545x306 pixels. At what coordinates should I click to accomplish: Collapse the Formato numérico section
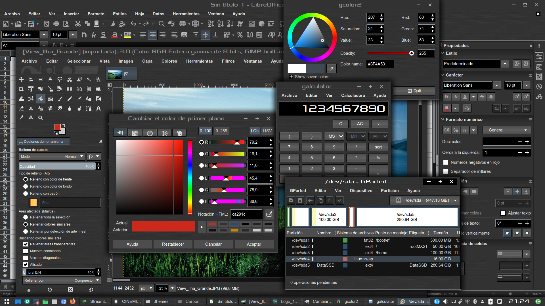point(443,120)
